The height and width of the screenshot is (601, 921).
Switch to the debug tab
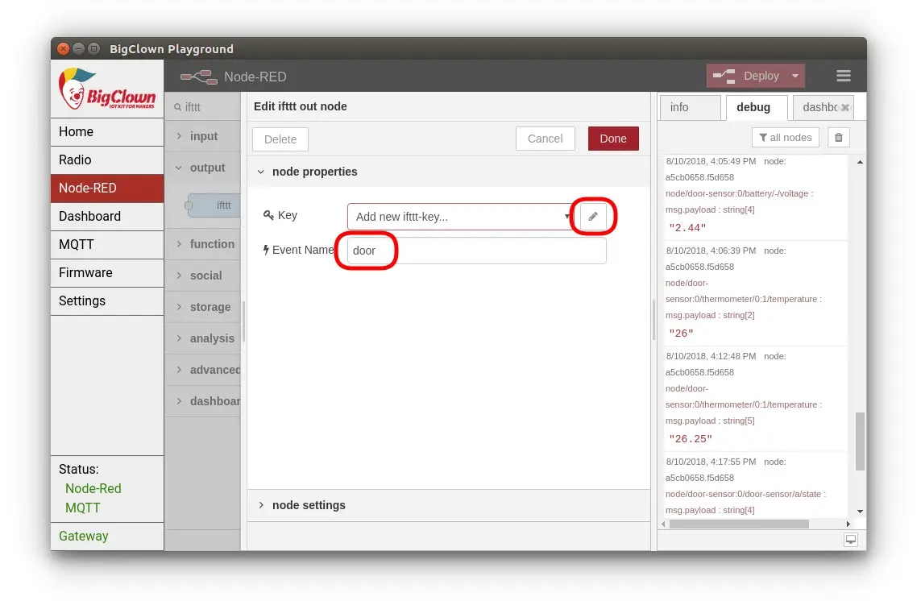[x=757, y=107]
